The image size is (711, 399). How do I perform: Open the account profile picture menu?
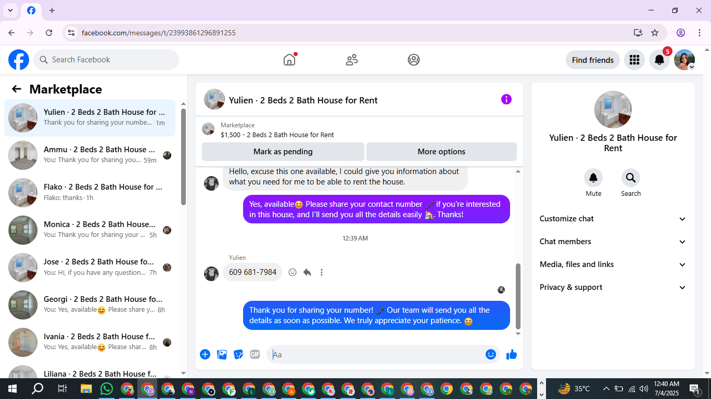tap(684, 60)
